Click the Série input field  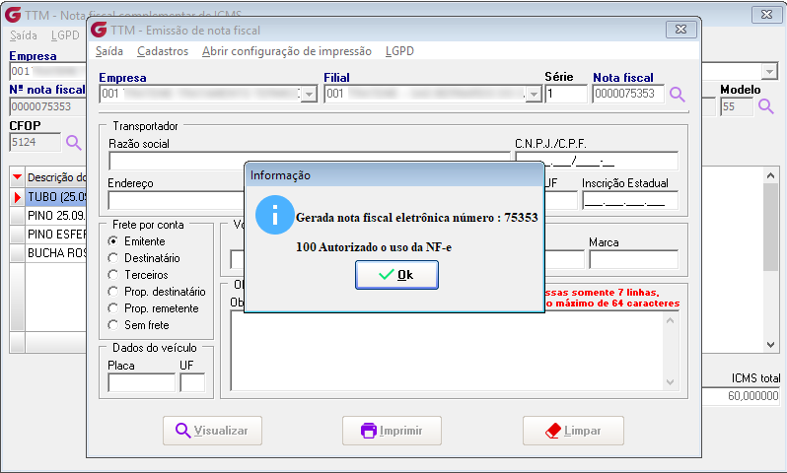(x=566, y=94)
